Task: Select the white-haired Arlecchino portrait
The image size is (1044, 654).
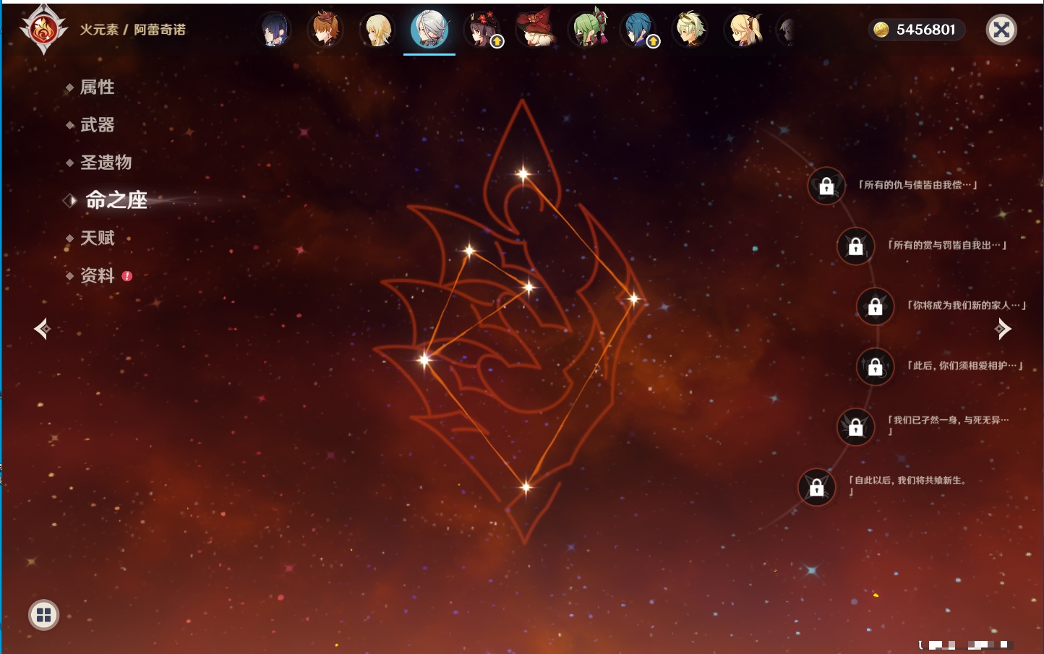Action: [429, 30]
